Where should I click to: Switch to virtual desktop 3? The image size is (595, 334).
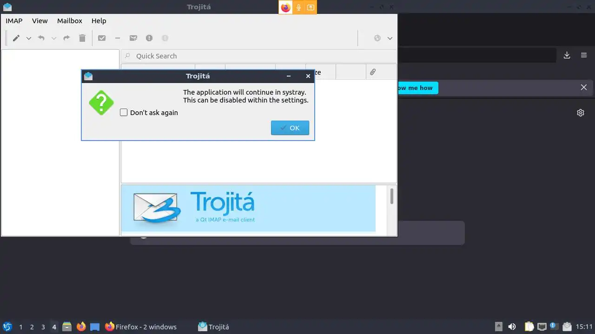coord(43,327)
